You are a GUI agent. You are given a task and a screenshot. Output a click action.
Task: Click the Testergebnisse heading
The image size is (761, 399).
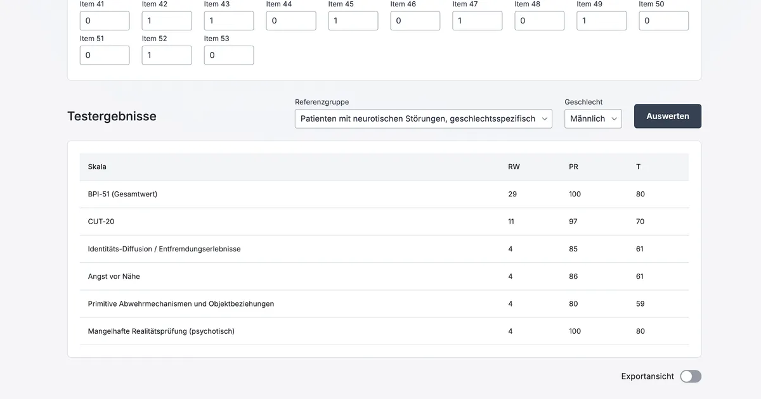(112, 116)
